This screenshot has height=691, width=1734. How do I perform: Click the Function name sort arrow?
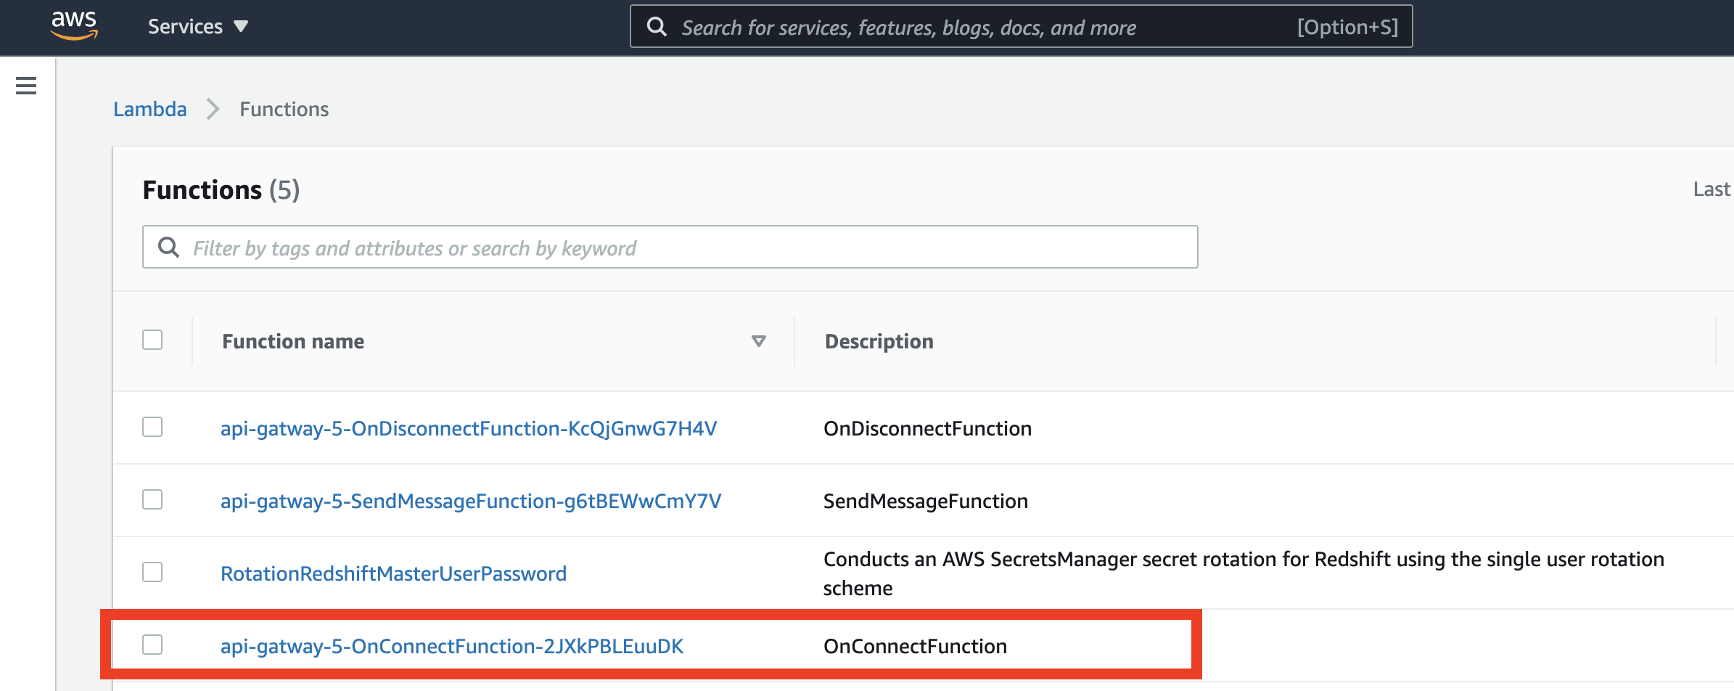click(x=759, y=341)
